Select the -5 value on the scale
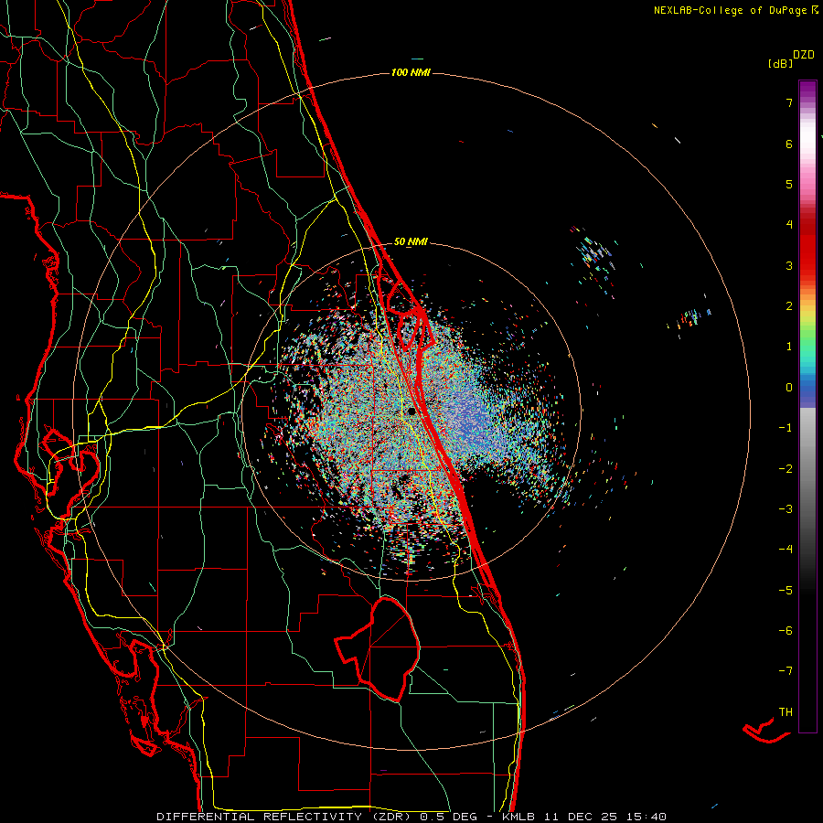This screenshot has width=823, height=823. (x=786, y=591)
